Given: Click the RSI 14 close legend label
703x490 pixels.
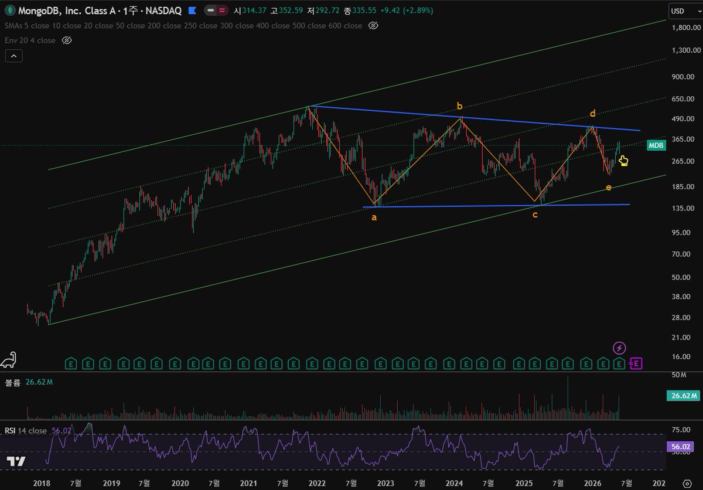Looking at the screenshot, I should [26, 430].
